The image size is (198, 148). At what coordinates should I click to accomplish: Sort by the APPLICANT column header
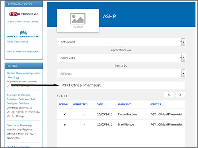tap(124, 105)
